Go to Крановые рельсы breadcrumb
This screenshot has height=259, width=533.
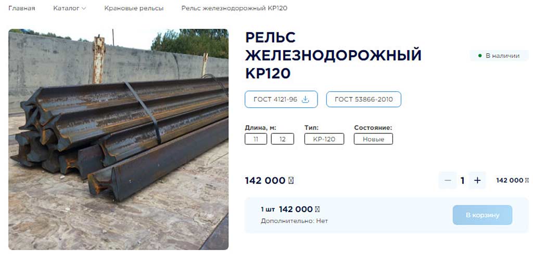point(134,8)
